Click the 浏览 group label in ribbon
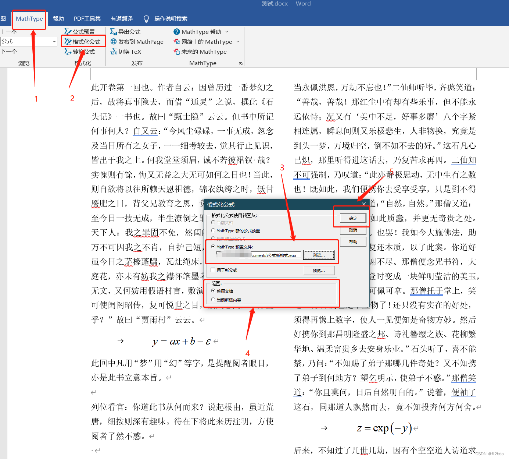This screenshot has height=459, width=509. [x=24, y=63]
